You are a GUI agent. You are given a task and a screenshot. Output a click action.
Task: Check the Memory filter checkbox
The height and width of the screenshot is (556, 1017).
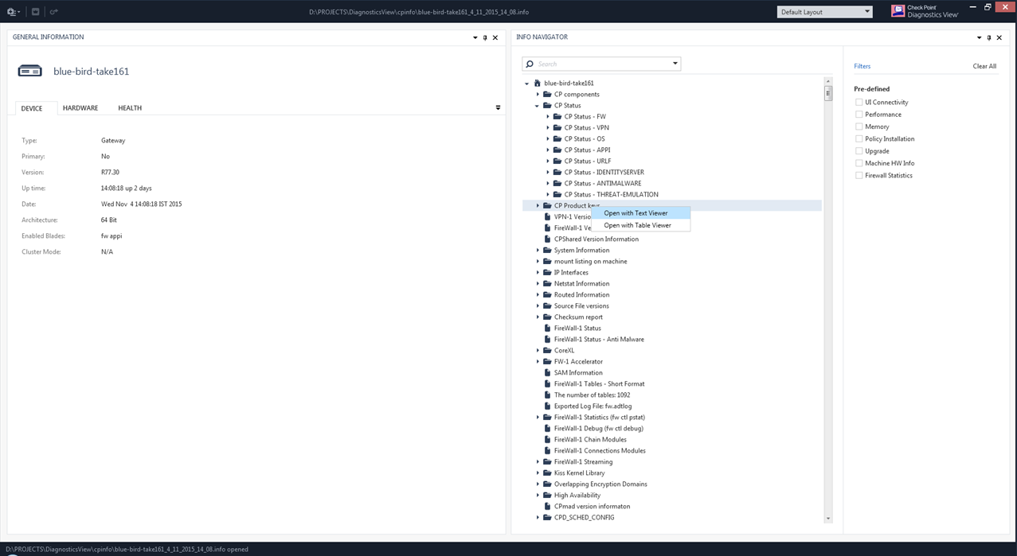click(859, 126)
